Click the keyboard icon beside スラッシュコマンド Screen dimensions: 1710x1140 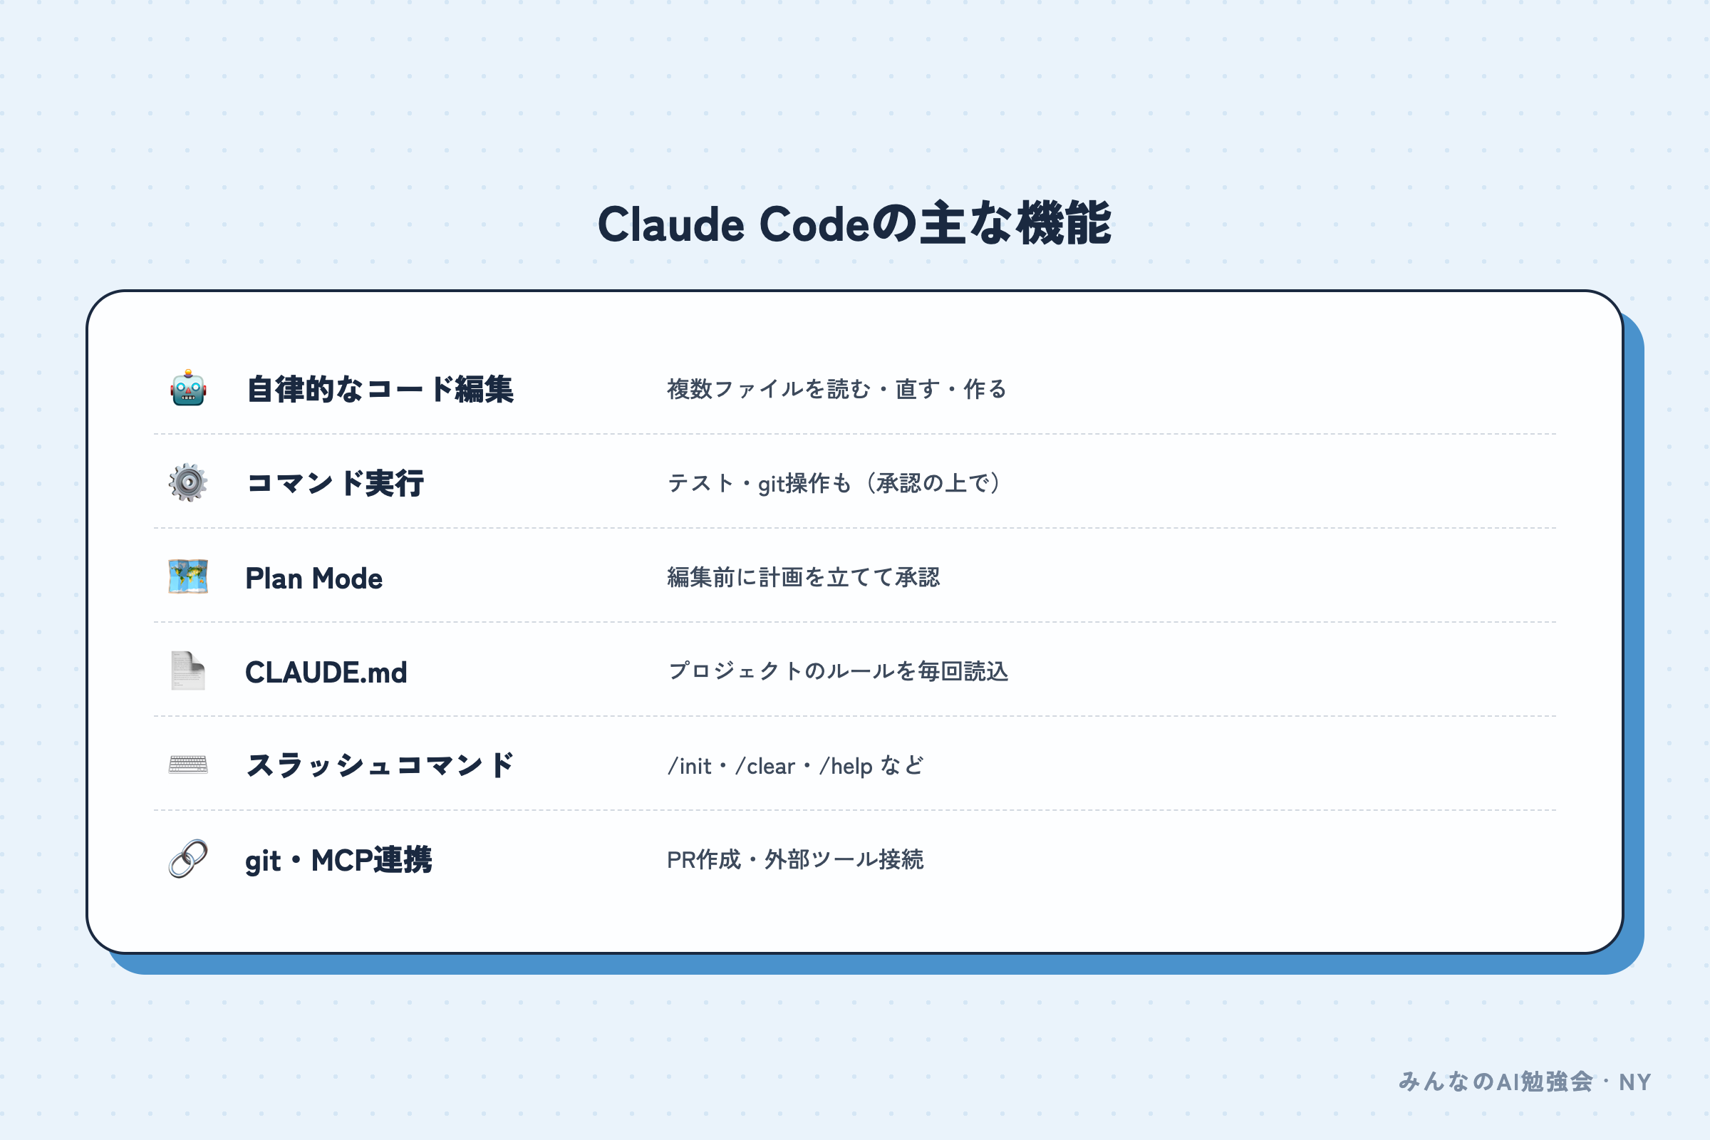[x=188, y=764]
